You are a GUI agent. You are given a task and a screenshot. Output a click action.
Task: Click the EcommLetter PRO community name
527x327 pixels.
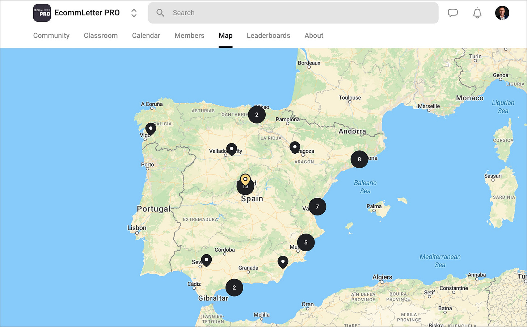[87, 13]
